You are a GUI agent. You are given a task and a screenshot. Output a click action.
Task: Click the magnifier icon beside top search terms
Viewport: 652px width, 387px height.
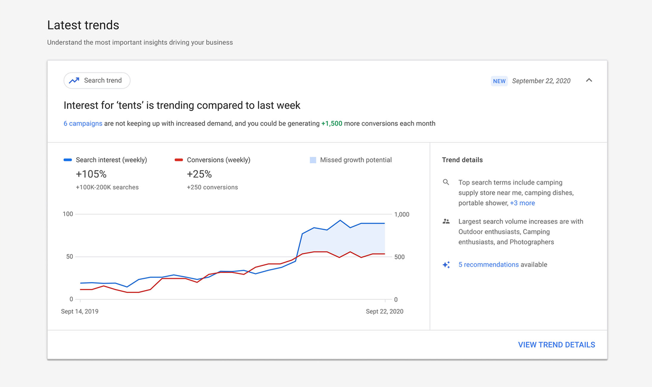pyautogui.click(x=446, y=182)
